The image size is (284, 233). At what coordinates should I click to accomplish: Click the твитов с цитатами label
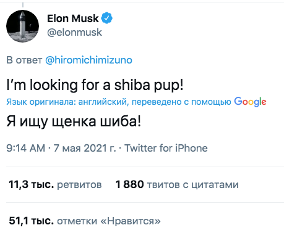(192, 185)
